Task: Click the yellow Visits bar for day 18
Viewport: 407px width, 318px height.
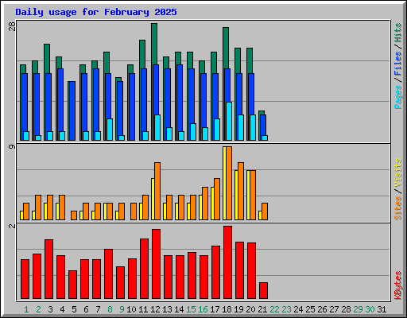Action: 224,183
